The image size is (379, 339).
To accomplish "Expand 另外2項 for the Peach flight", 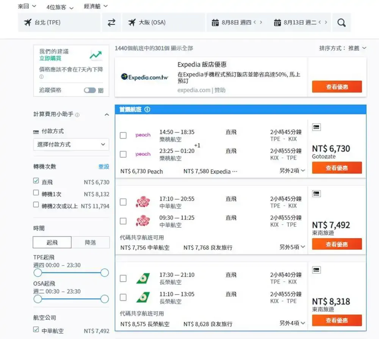I will coord(292,170).
